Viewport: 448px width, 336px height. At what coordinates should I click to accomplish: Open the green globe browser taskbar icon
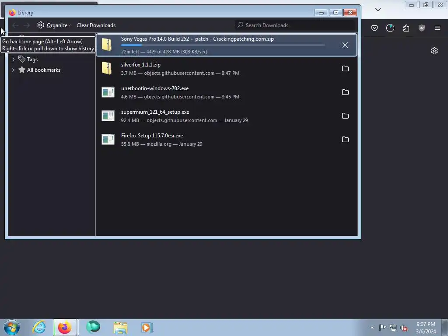(x=93, y=327)
